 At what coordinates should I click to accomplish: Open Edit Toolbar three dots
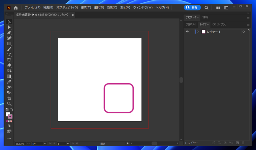coord(9,139)
